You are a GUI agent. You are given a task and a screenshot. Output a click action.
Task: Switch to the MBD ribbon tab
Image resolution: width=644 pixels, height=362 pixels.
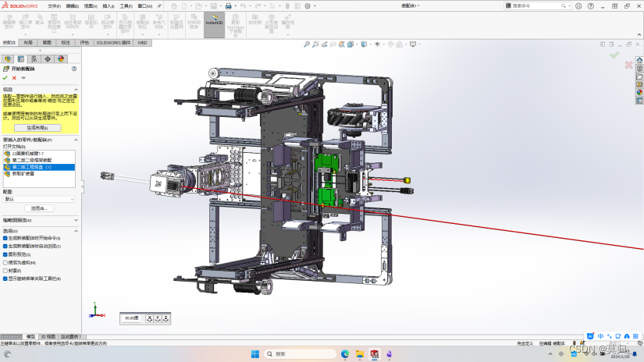coord(143,43)
